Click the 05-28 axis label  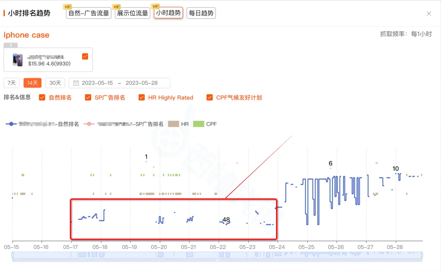tap(395, 247)
